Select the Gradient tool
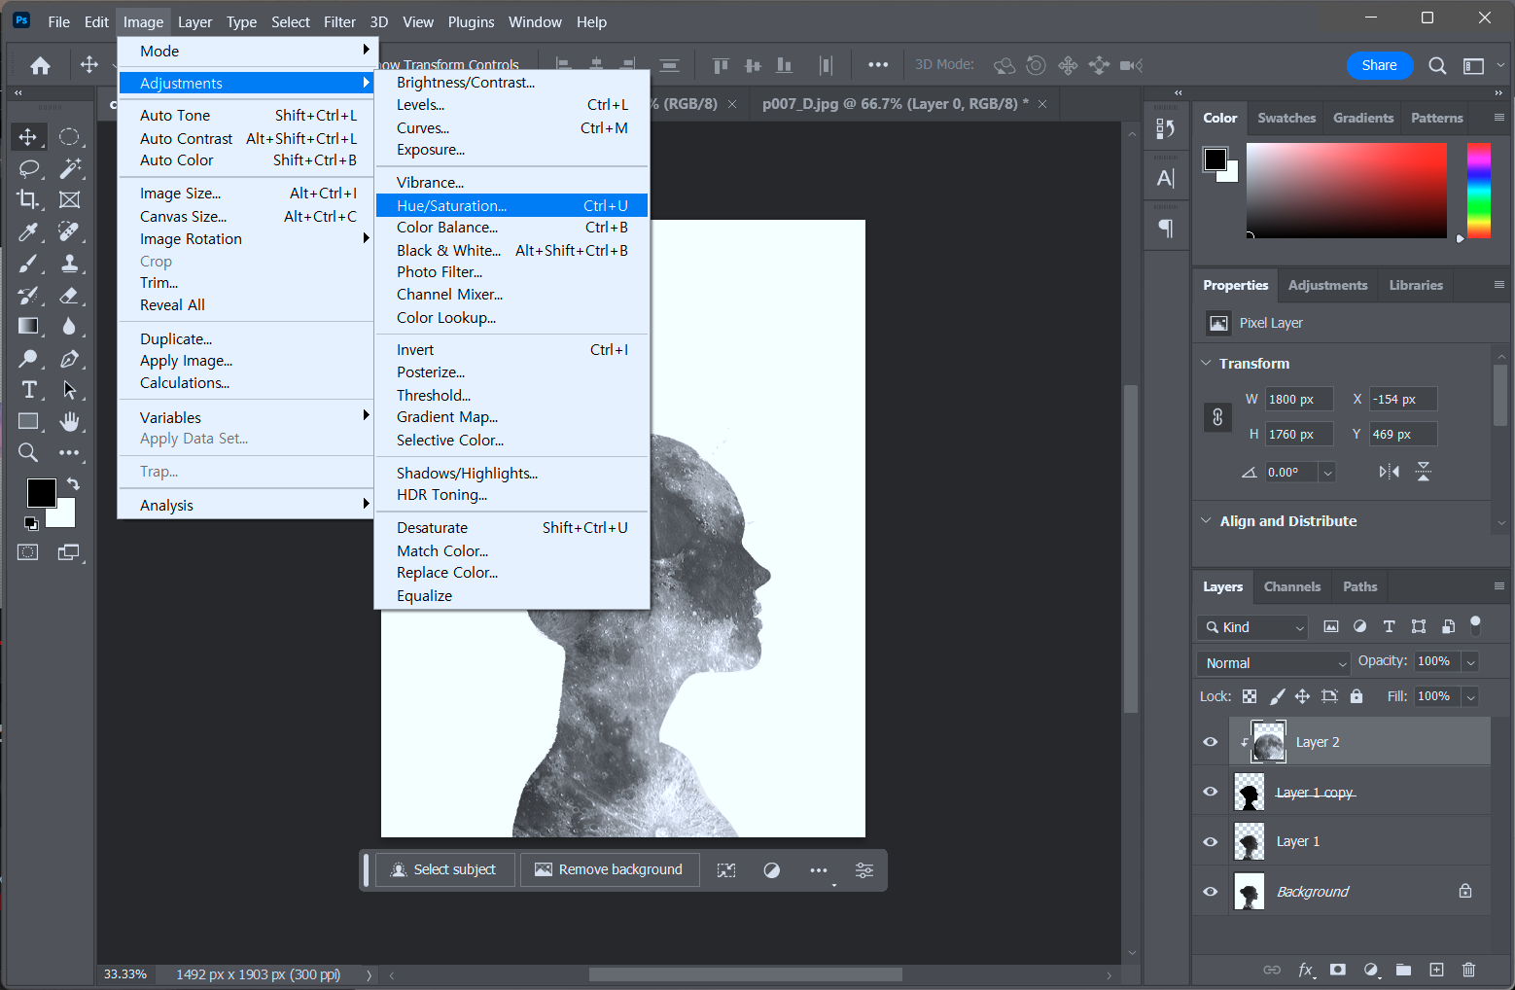Viewport: 1515px width, 990px height. click(x=28, y=327)
